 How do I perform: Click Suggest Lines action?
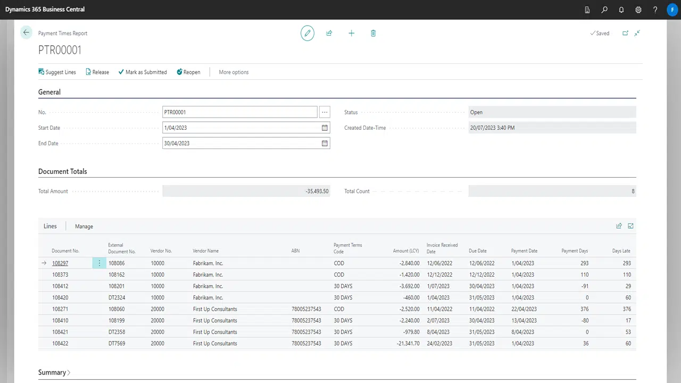[x=57, y=72]
